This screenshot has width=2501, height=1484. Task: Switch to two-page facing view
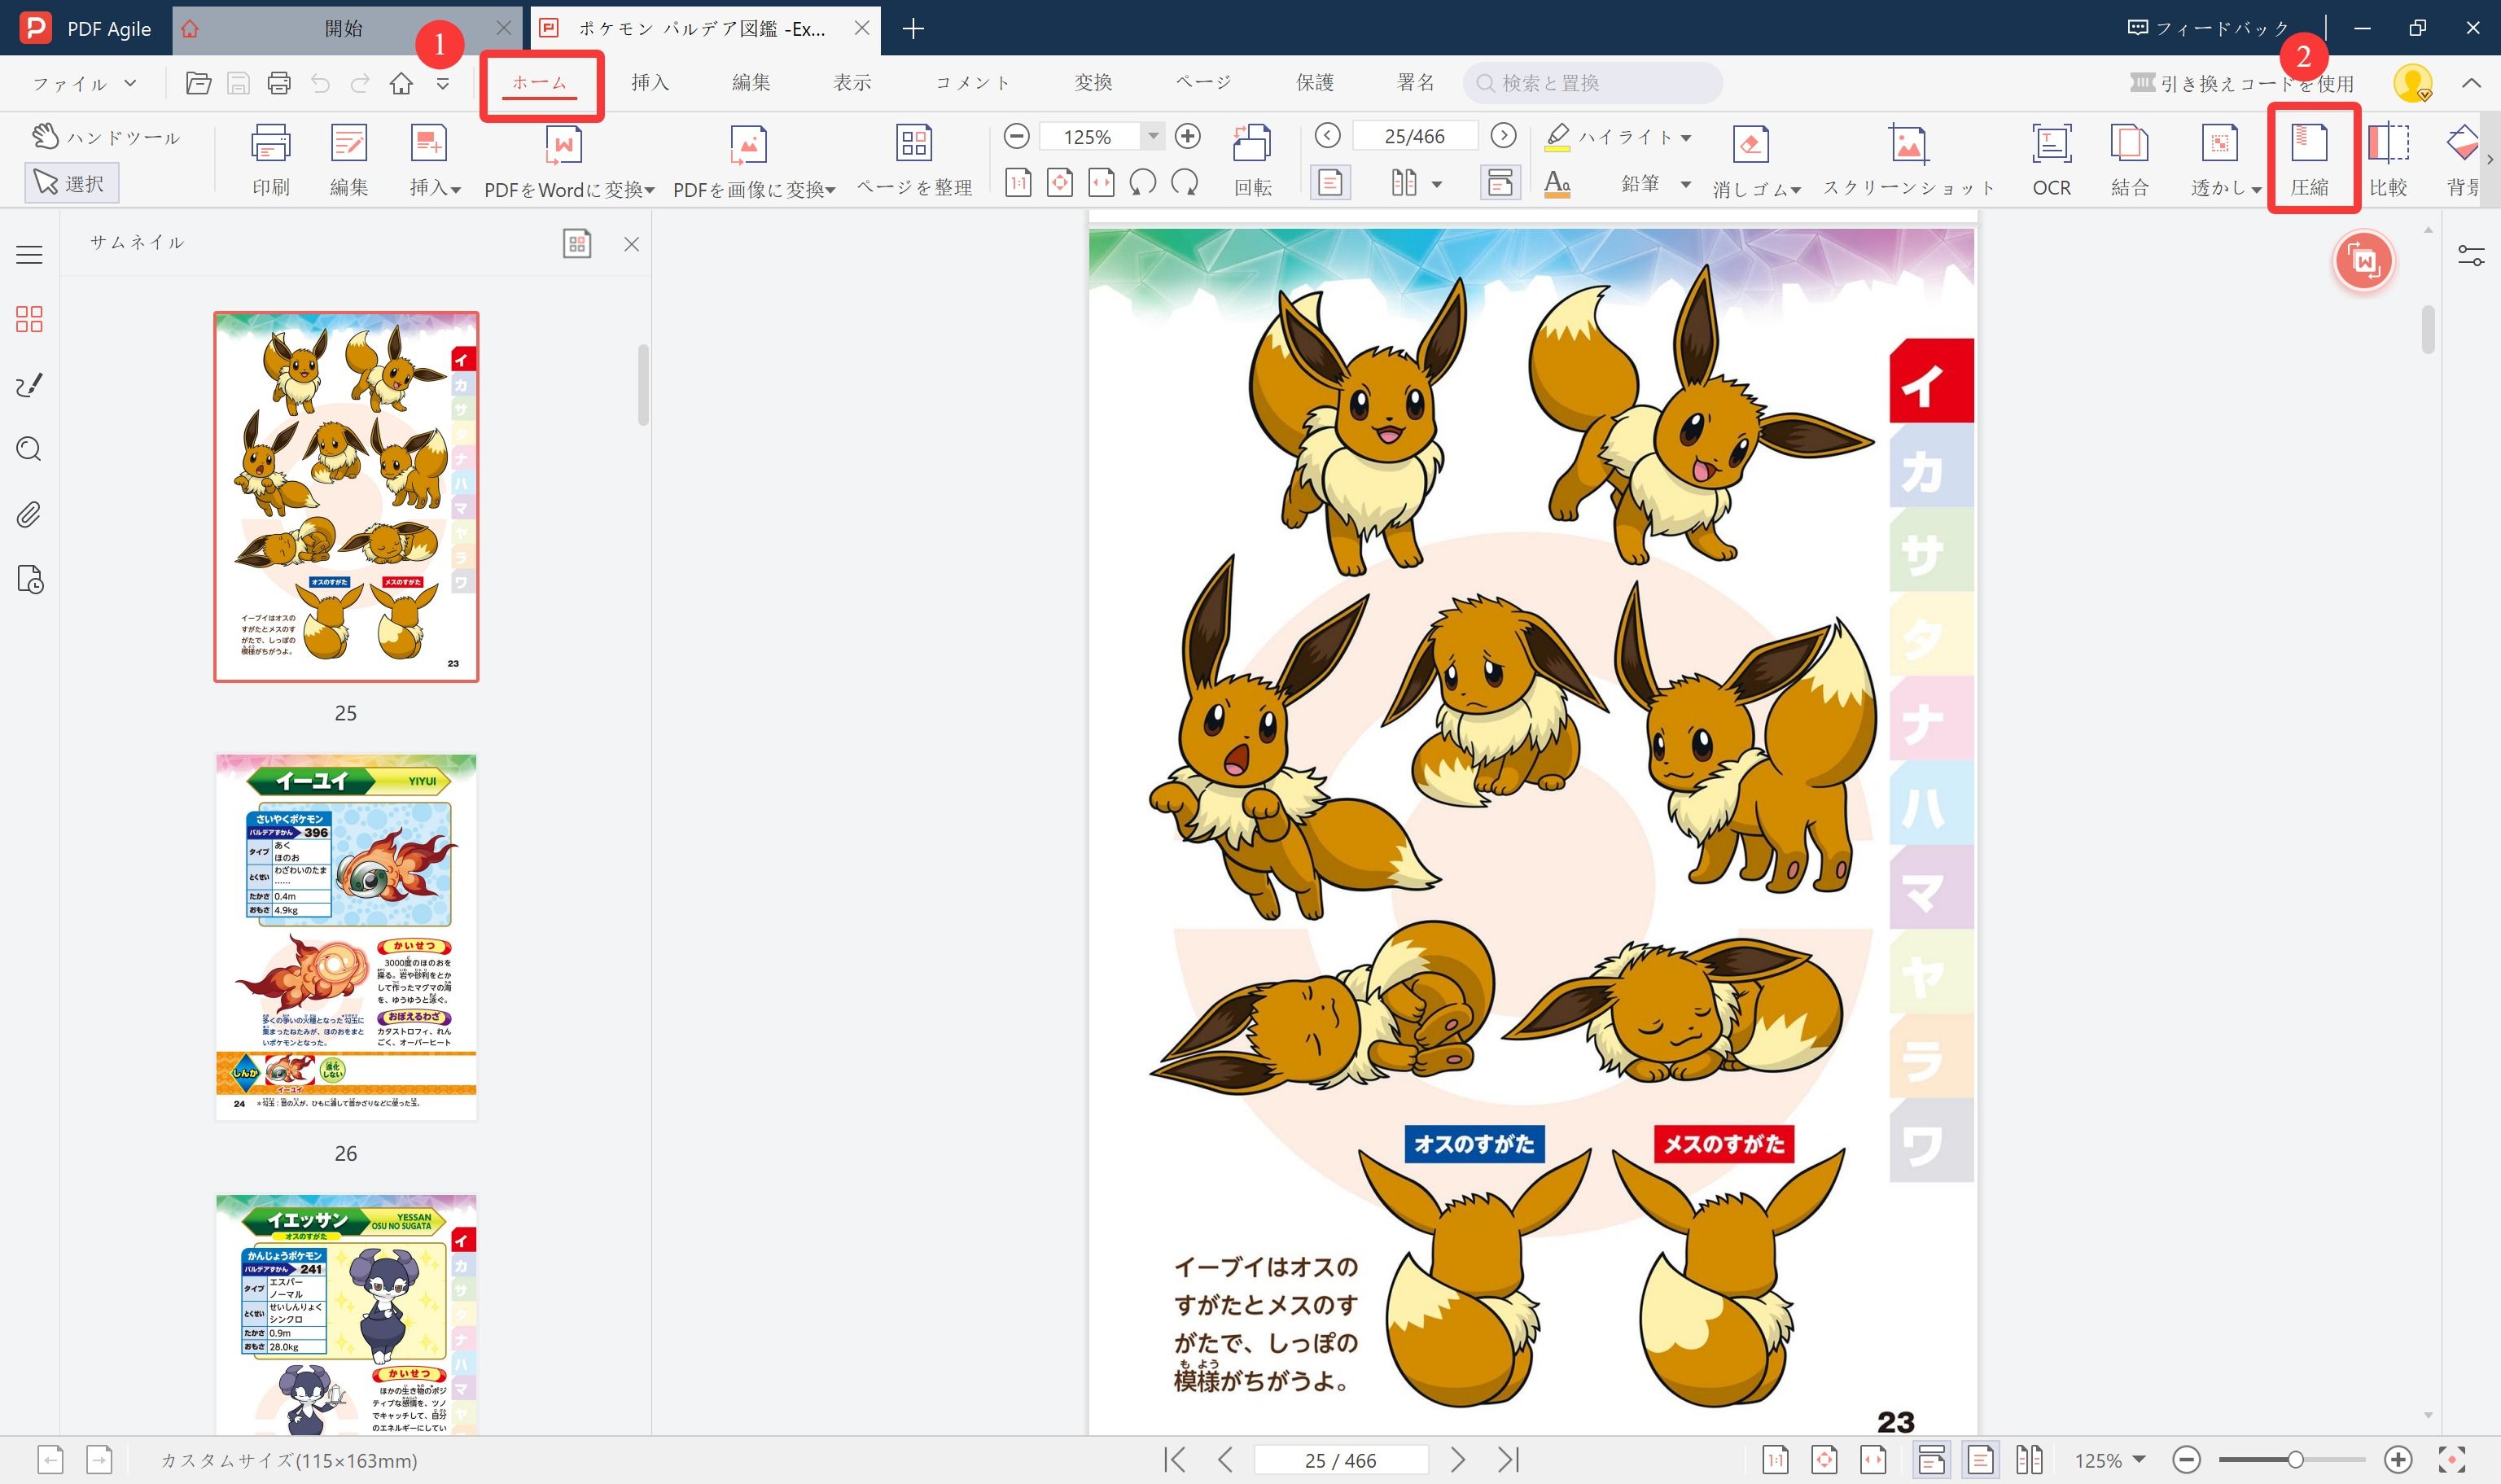[x=1404, y=182]
